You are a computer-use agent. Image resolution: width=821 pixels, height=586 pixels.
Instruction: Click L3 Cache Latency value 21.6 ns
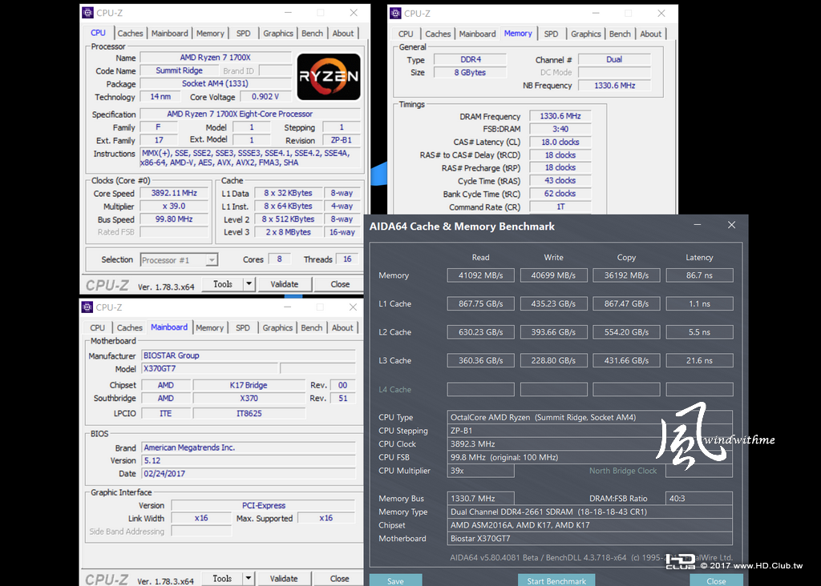(699, 361)
